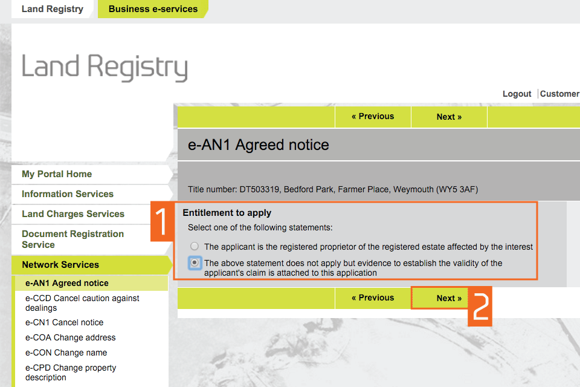Collapse the Network Services section
This screenshot has width=580, height=387.
(x=60, y=265)
